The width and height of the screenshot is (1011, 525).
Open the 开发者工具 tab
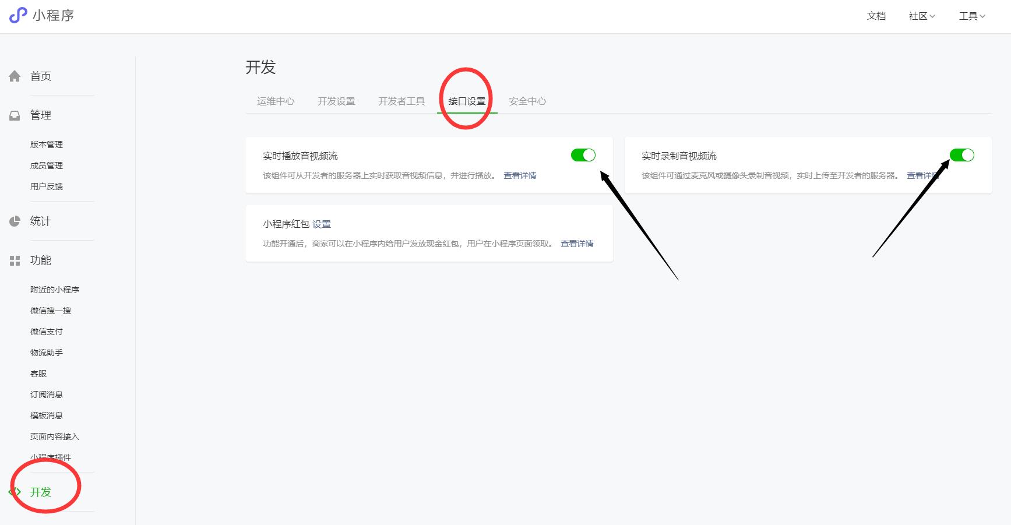(x=401, y=101)
